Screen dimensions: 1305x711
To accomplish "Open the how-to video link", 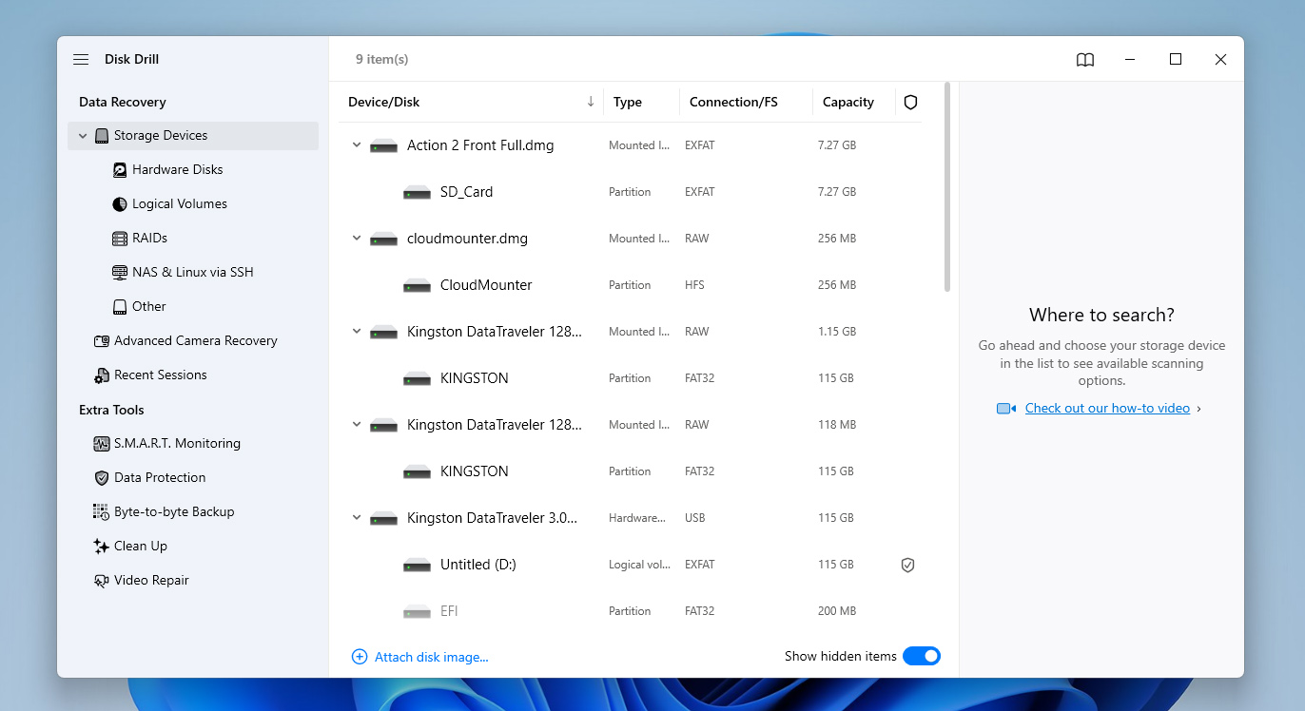I will [x=1106, y=408].
